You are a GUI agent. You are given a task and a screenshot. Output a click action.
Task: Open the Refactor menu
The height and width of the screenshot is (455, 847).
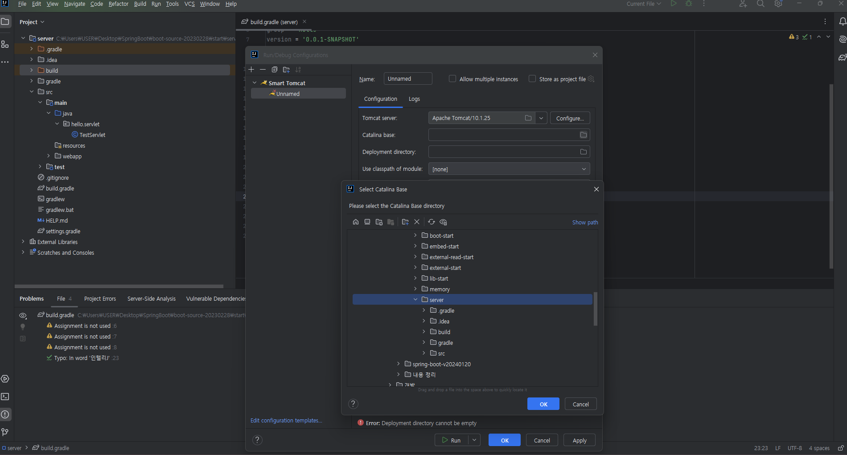click(119, 4)
